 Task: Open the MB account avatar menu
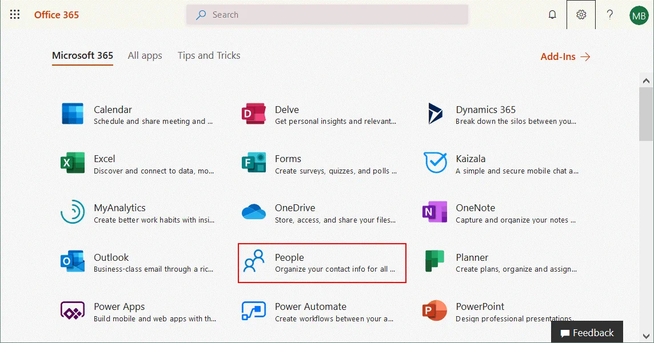pos(639,15)
